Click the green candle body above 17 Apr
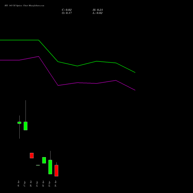The width and height of the screenshot is (193, 193). pos(25,126)
